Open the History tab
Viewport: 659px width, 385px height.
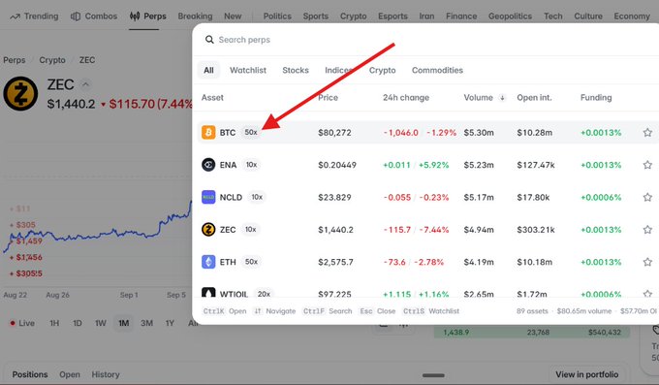click(x=106, y=374)
